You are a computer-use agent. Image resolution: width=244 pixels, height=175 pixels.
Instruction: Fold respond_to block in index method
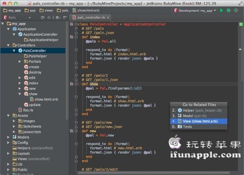[x=76, y=50]
